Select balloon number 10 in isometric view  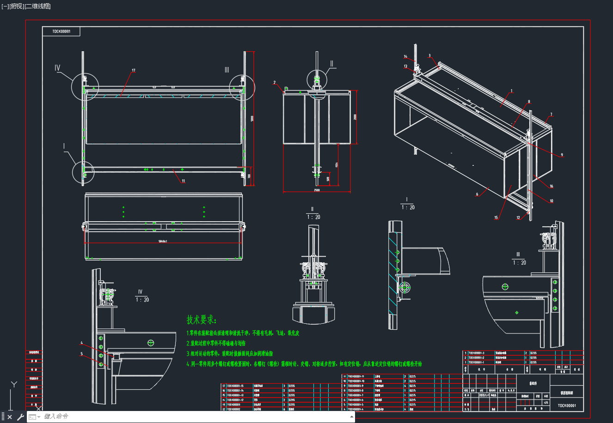551,201
